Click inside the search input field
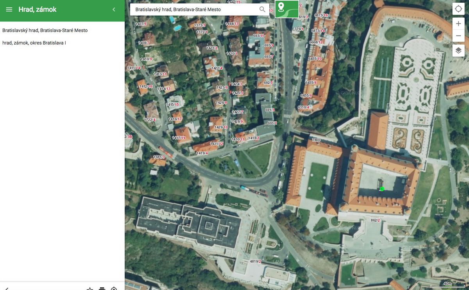 [x=192, y=9]
